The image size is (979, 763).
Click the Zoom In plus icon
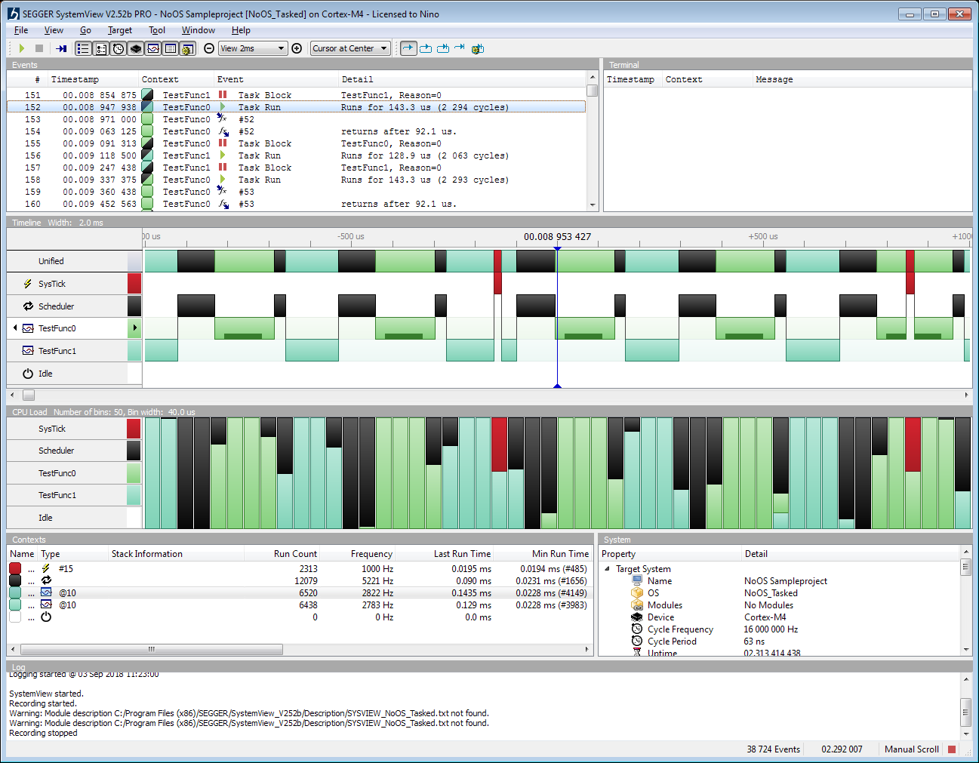tap(297, 48)
